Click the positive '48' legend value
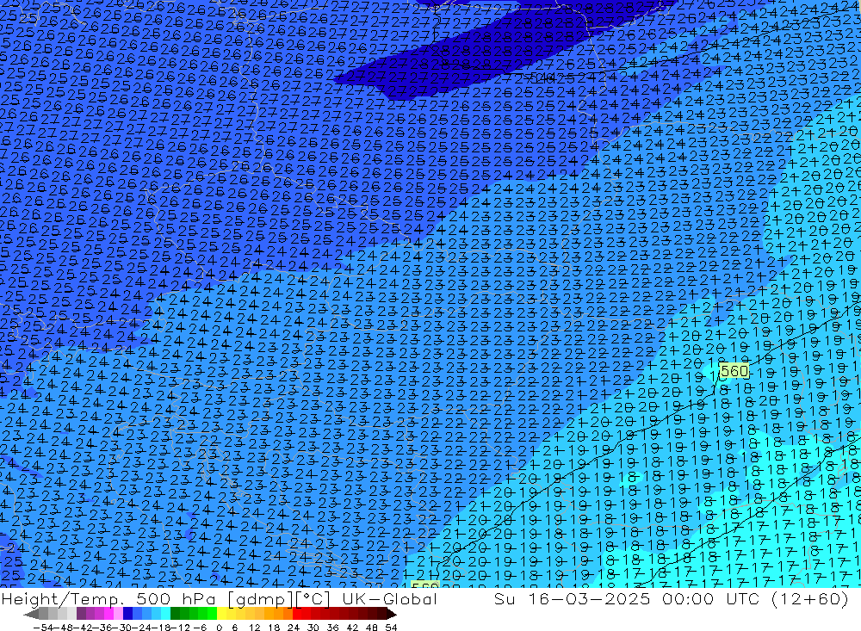861x631 pixels. coord(372,628)
